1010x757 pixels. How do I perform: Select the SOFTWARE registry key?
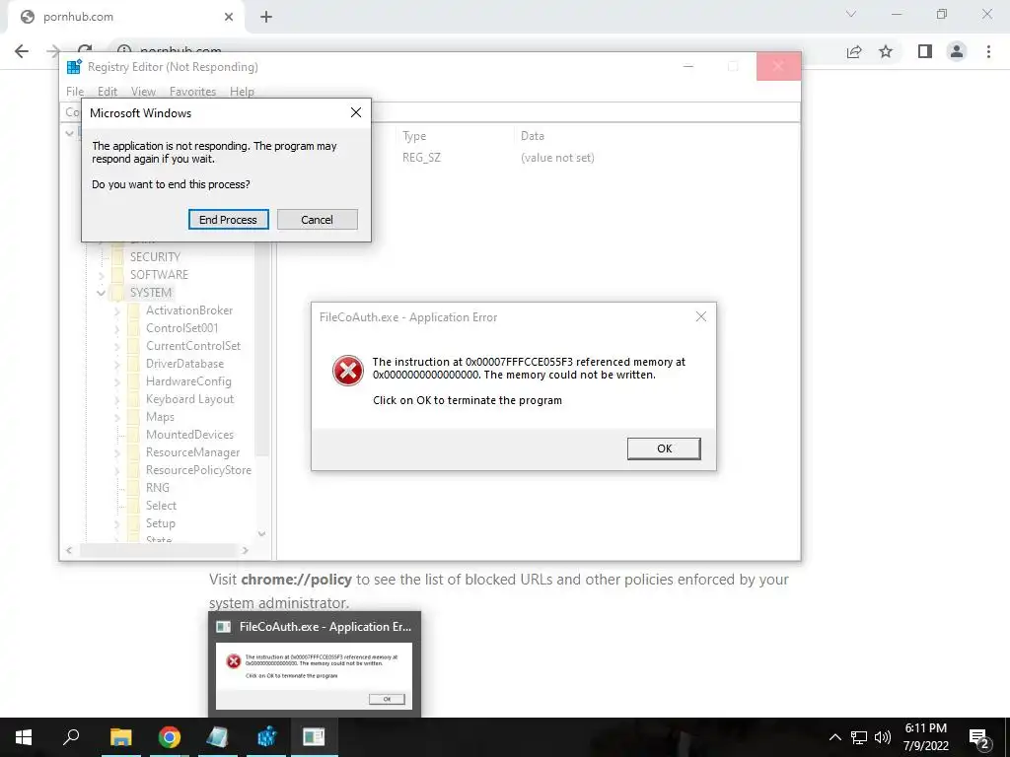pyautogui.click(x=159, y=275)
